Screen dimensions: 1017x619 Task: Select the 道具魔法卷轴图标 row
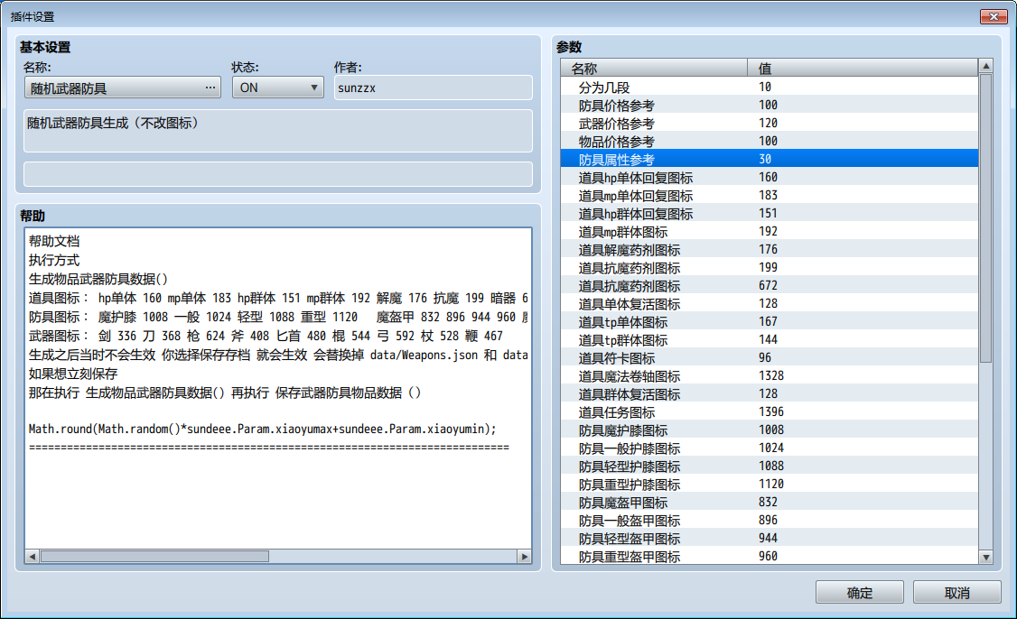[x=770, y=376]
